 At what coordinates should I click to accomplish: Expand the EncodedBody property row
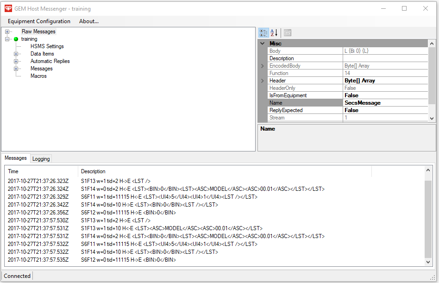(x=263, y=66)
